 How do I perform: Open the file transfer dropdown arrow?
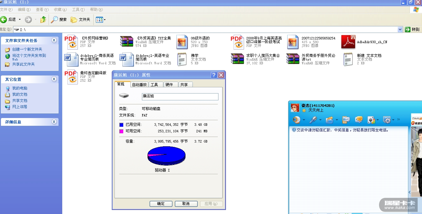pos(336,120)
